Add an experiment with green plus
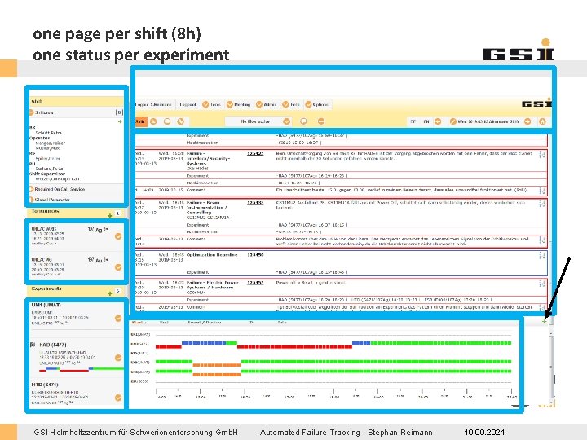The image size is (587, 440). point(110,293)
